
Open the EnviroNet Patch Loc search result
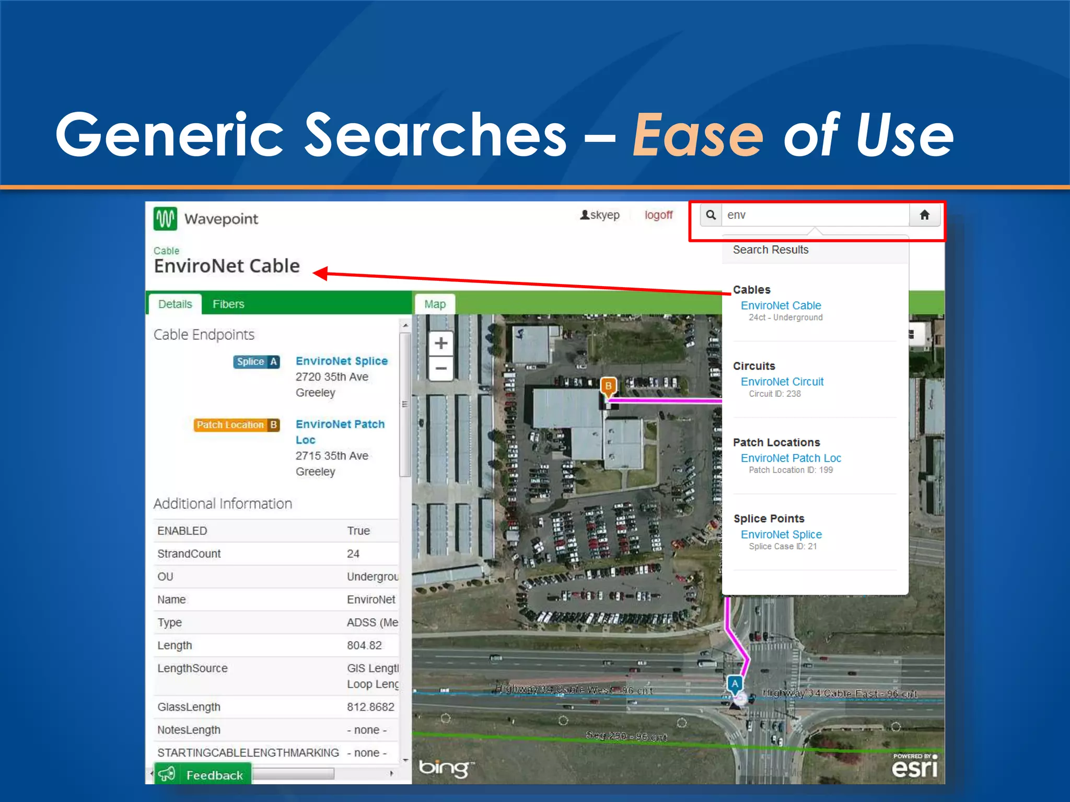point(791,458)
